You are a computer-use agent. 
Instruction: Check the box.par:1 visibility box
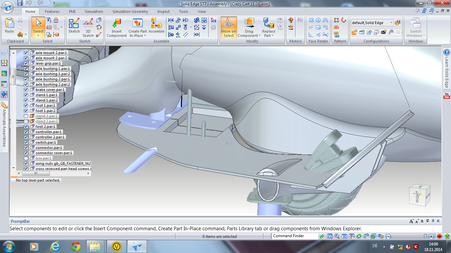pos(26,158)
